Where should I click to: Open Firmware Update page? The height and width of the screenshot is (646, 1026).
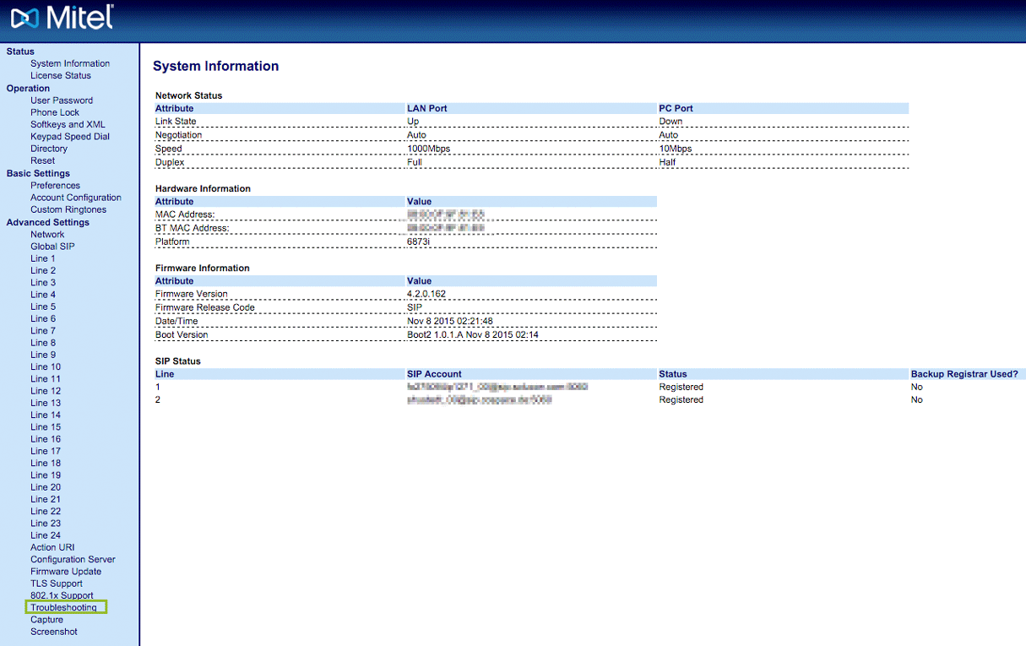coord(66,572)
